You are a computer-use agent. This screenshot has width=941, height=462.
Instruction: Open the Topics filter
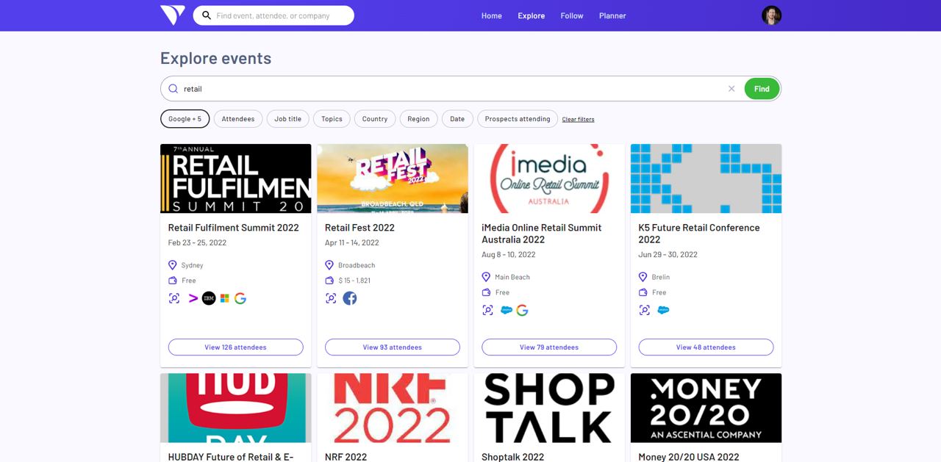[x=332, y=119]
